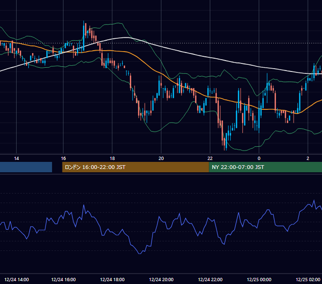The image size is (322, 284).
Task: Click the London 16:00-22:00 JST session bar
Action: point(135,167)
